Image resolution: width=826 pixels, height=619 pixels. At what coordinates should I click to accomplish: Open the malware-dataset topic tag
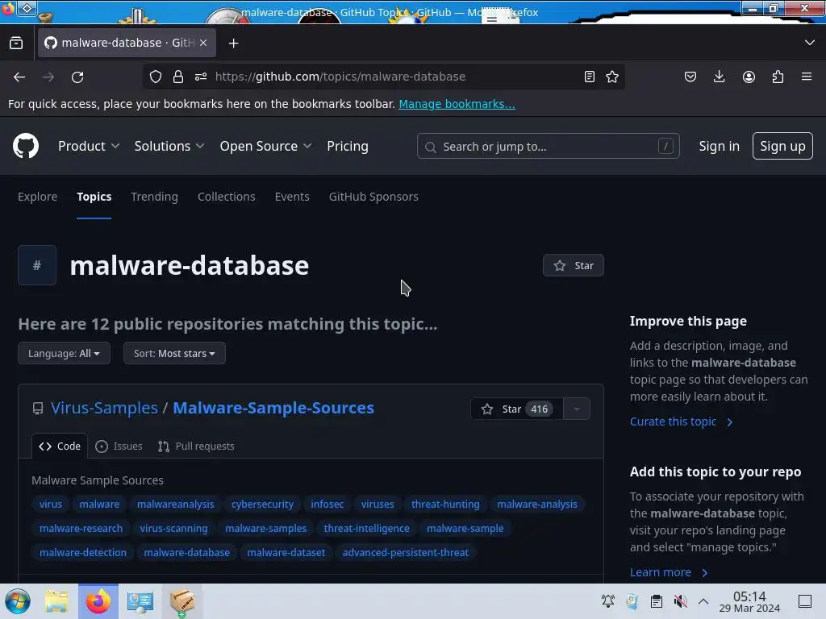point(286,553)
